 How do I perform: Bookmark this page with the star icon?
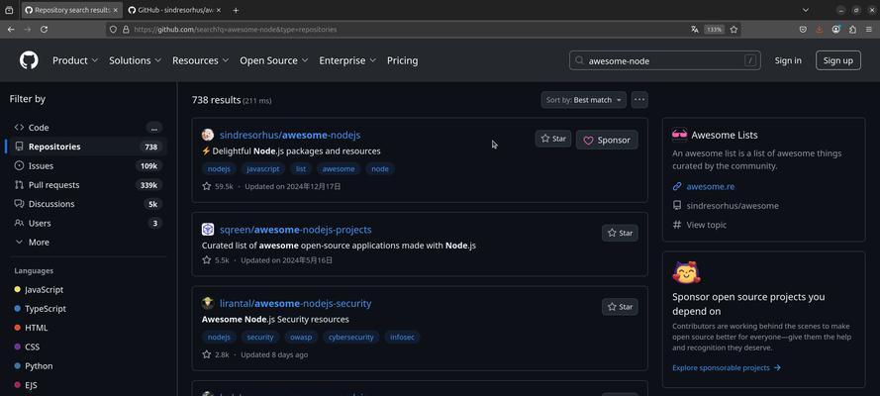tap(733, 29)
